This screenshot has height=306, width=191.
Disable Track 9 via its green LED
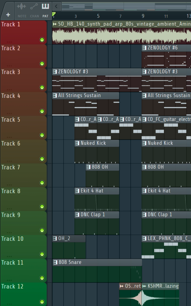click(42, 230)
